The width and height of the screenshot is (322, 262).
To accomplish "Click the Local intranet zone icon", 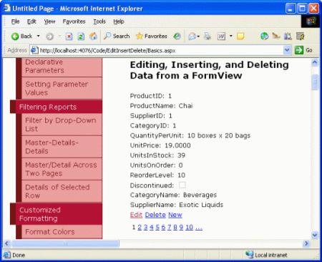I will click(x=249, y=255).
